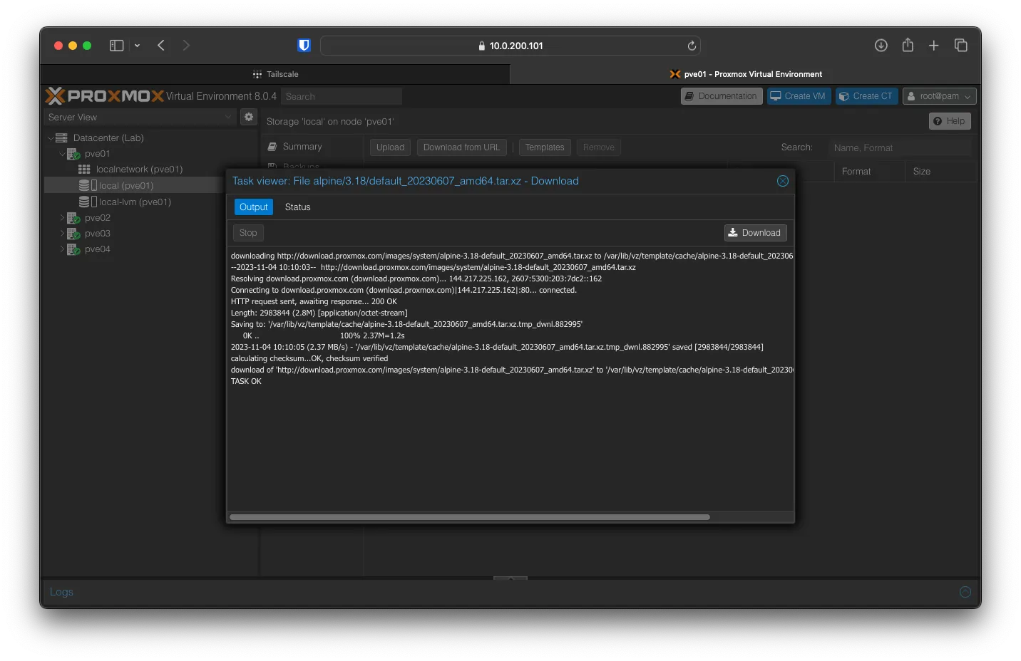
Task: Expand the Logs panel using circle icon
Action: [x=965, y=592]
